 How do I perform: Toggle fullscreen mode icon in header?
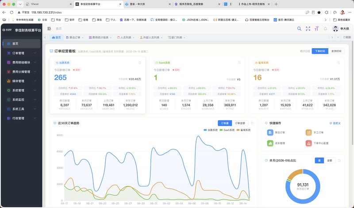pos(308,29)
